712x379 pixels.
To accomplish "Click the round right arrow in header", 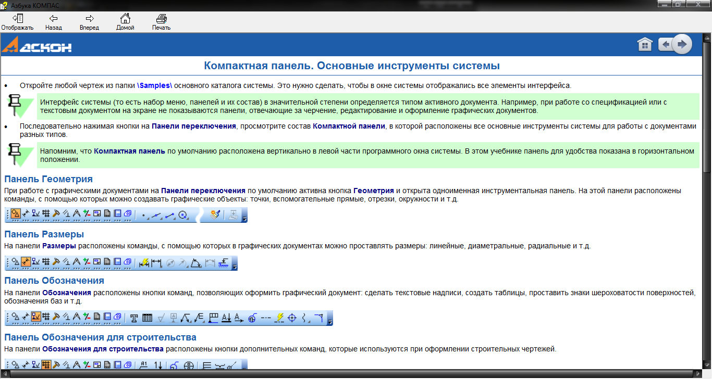I will click(x=682, y=44).
